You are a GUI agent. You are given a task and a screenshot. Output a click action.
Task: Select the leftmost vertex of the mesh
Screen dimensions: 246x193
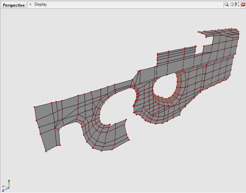[34, 107]
